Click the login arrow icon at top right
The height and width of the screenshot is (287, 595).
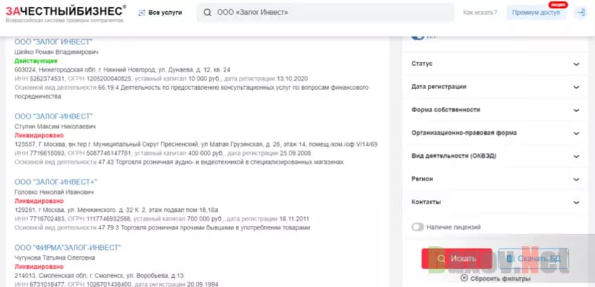tap(580, 13)
